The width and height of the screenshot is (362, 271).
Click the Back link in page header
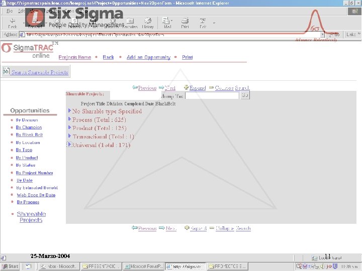pyautogui.click(x=108, y=57)
